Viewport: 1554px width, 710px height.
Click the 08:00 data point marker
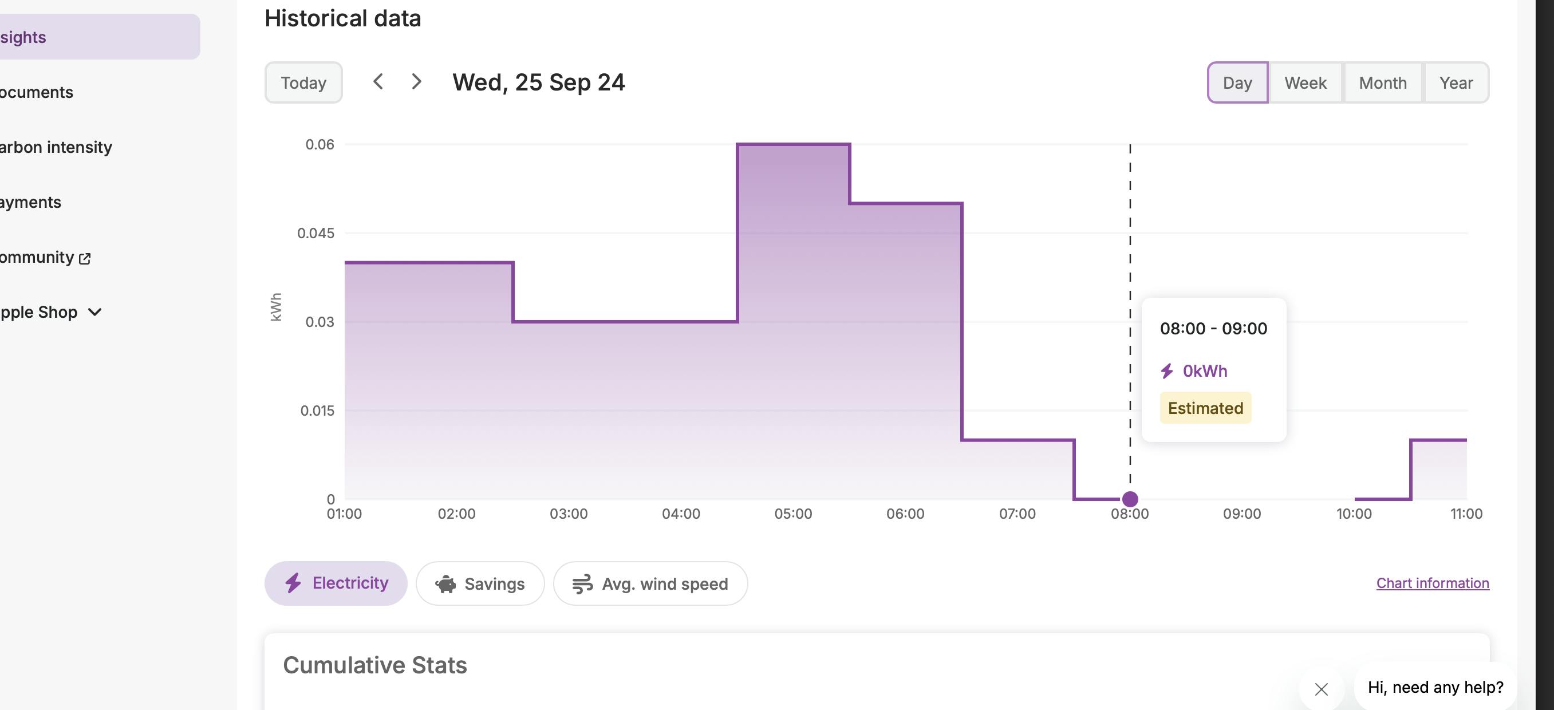[1130, 499]
